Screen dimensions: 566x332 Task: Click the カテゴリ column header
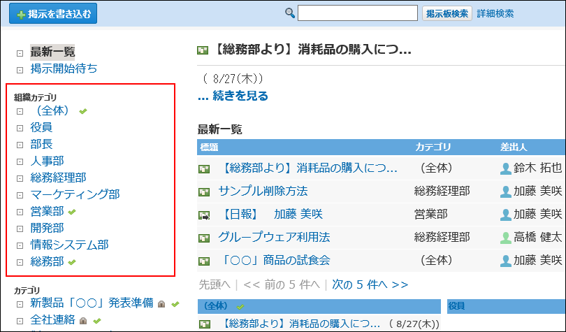[x=433, y=147]
